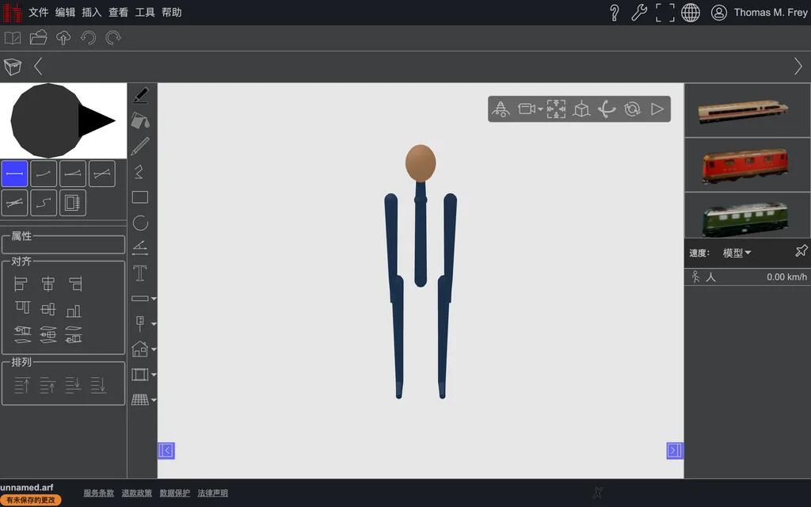Expand the house building tool dropdown
Screen dimensions: 811x507
click(154, 349)
